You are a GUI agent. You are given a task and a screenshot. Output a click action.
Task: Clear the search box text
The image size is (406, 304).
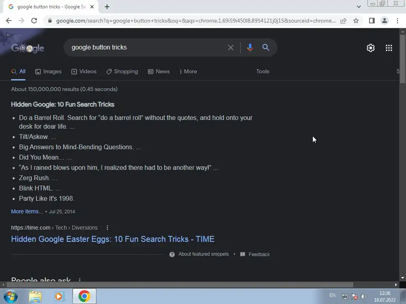tap(230, 47)
